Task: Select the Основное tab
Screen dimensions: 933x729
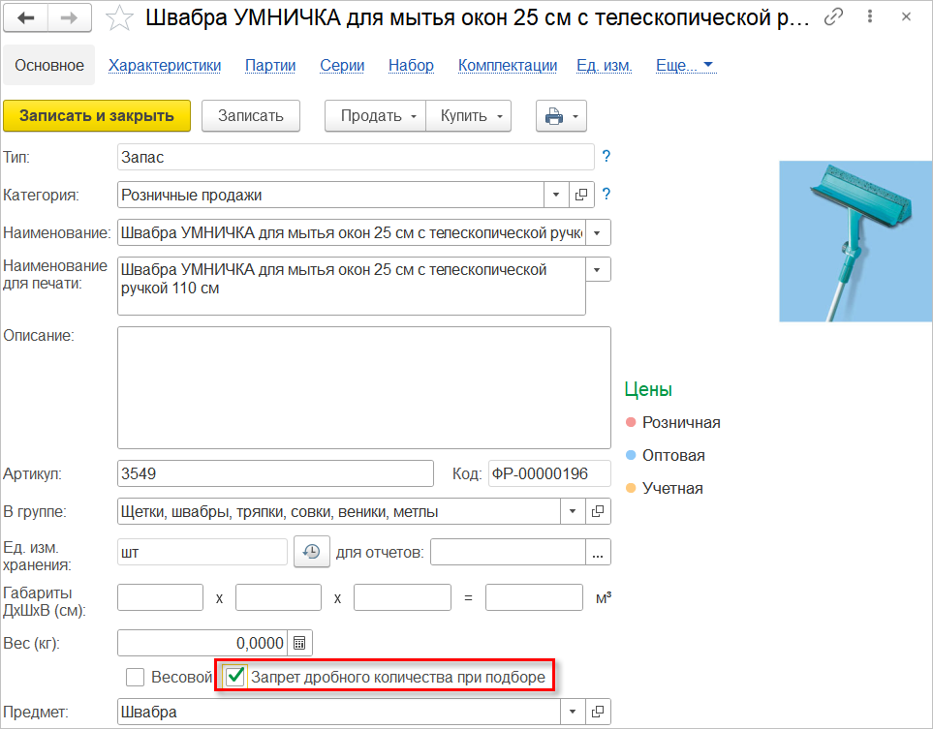Action: (49, 66)
